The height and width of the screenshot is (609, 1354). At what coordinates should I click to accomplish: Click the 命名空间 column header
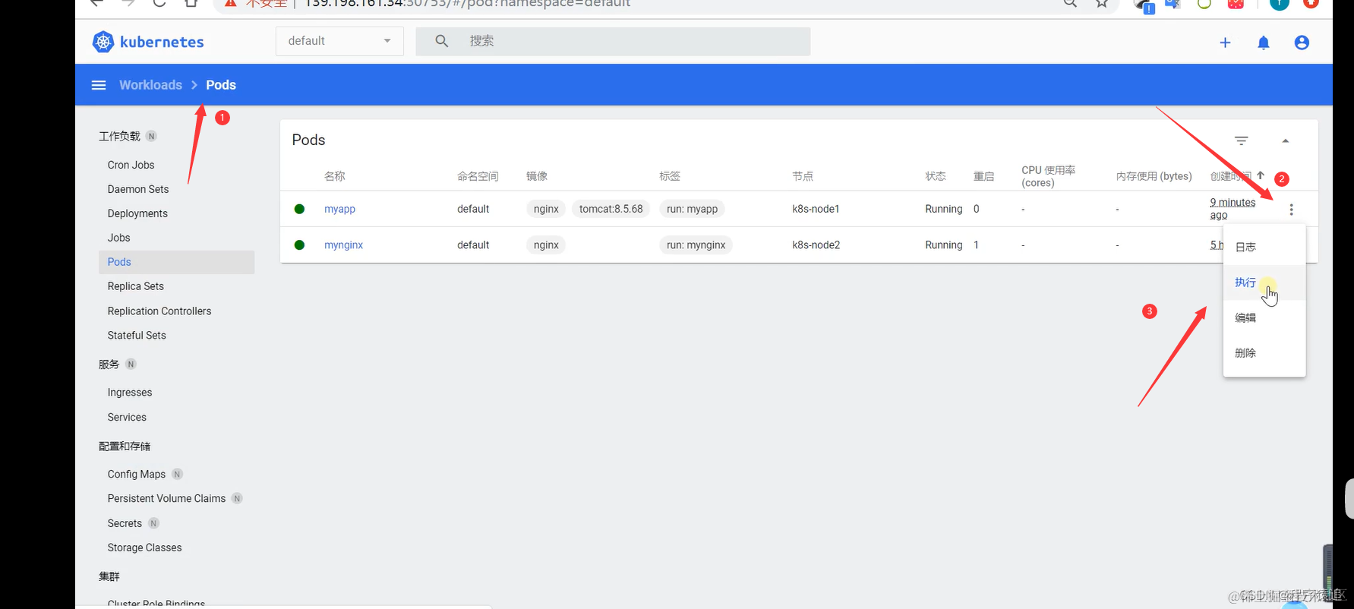pos(478,176)
